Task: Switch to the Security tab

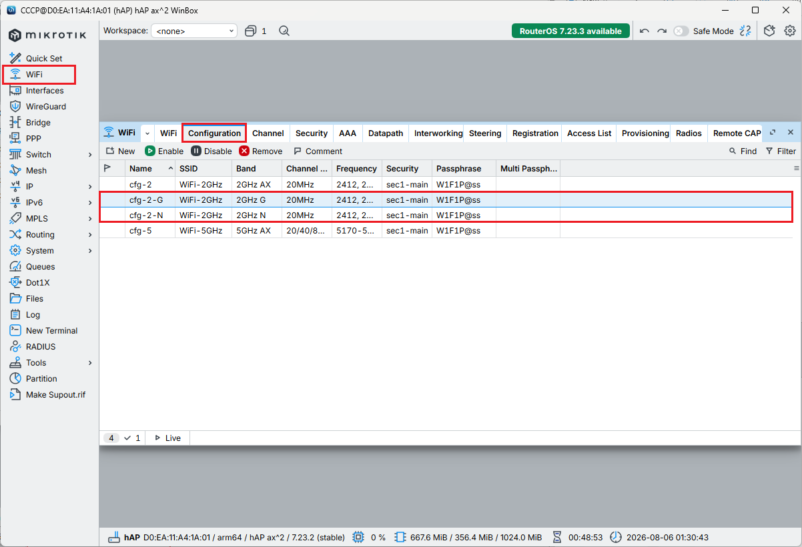Action: [x=312, y=133]
